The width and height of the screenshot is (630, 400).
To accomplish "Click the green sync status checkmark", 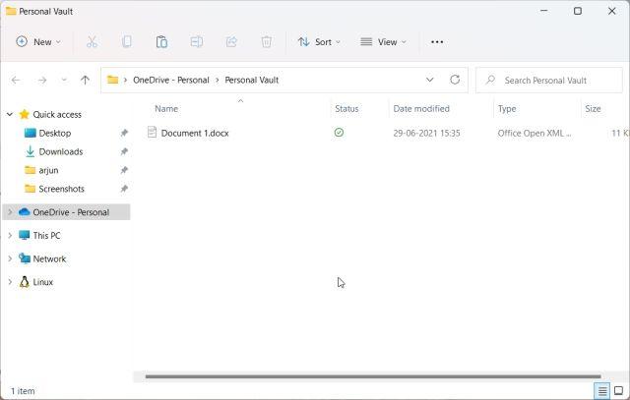I will tap(339, 132).
